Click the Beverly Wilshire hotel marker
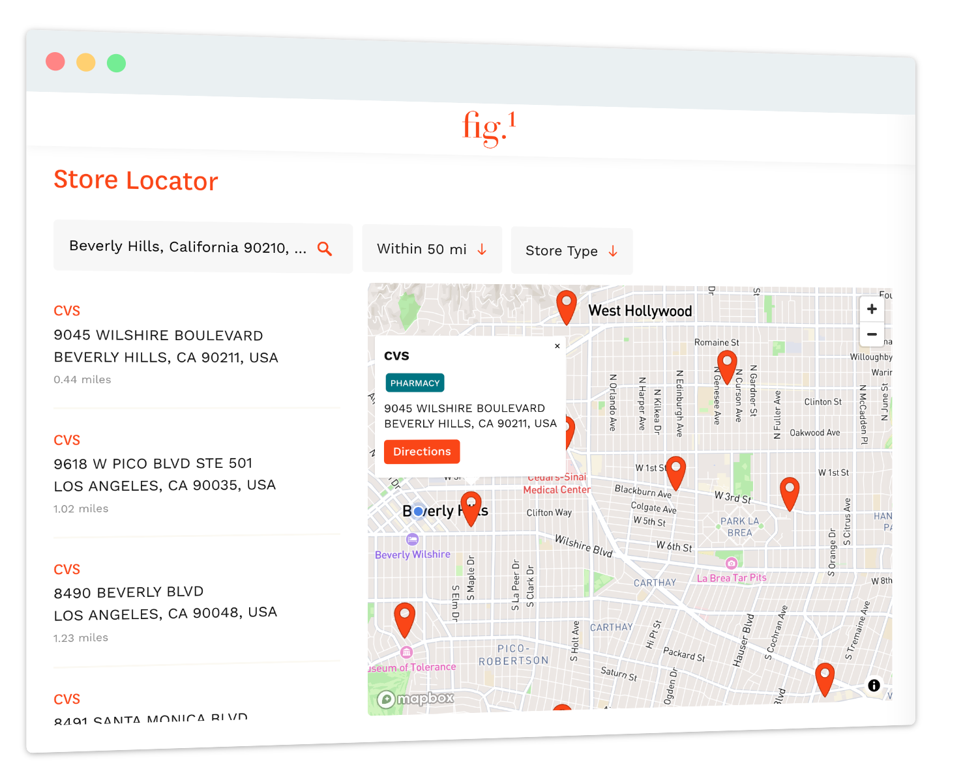 (x=412, y=539)
